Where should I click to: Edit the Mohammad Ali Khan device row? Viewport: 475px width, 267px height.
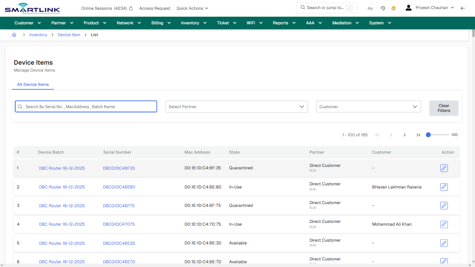444,224
